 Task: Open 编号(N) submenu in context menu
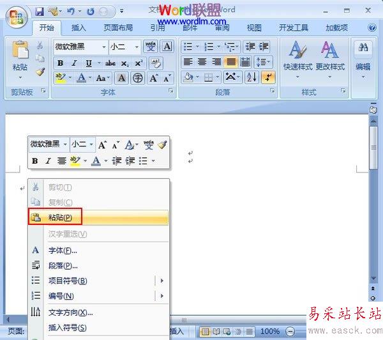coord(98,296)
